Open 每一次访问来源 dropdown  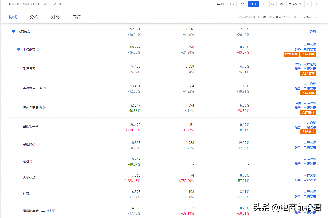tap(276, 17)
